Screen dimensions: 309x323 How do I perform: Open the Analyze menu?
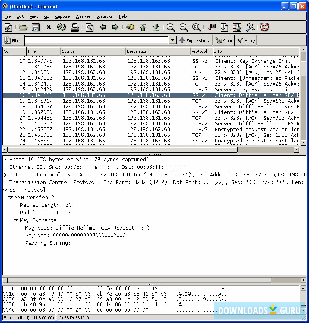point(83,16)
